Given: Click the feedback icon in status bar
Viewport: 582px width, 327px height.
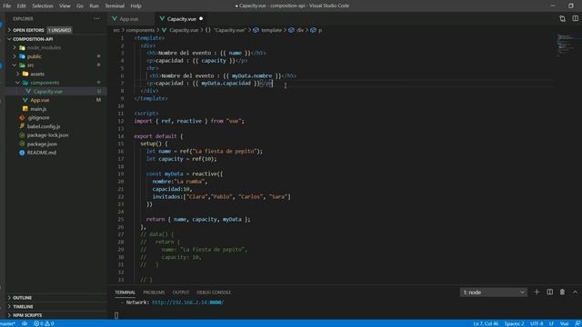Looking at the screenshot, I should pyautogui.click(x=577, y=323).
